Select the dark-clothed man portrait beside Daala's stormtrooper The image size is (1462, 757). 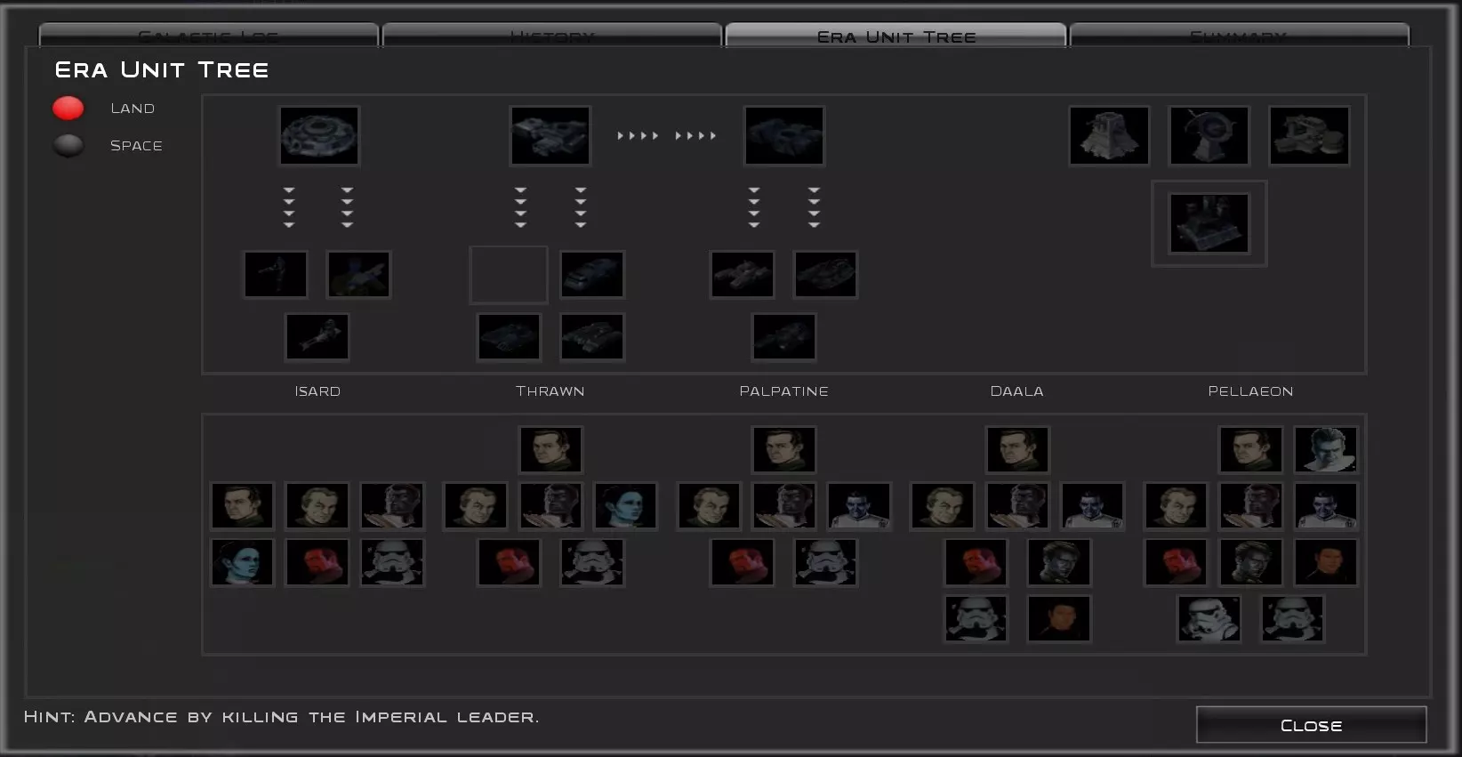[x=1059, y=618]
